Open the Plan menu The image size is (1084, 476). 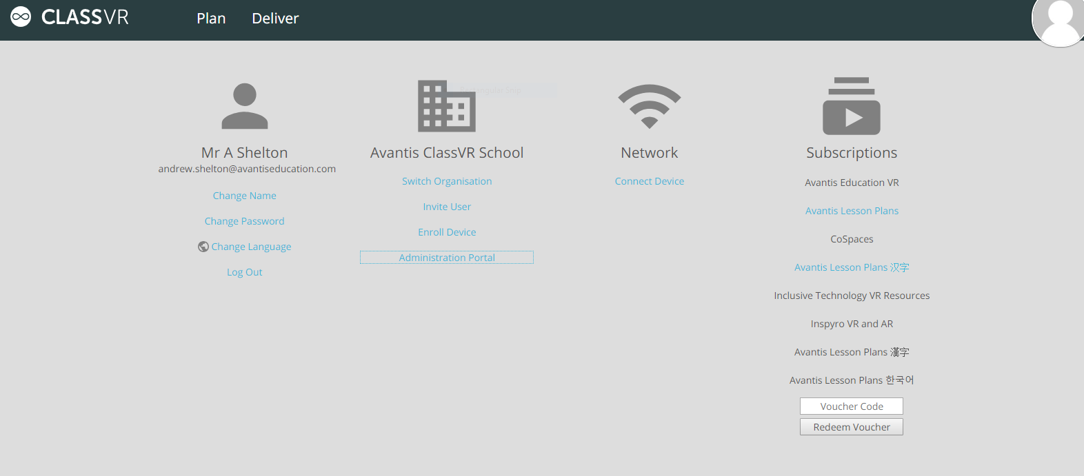pos(211,19)
